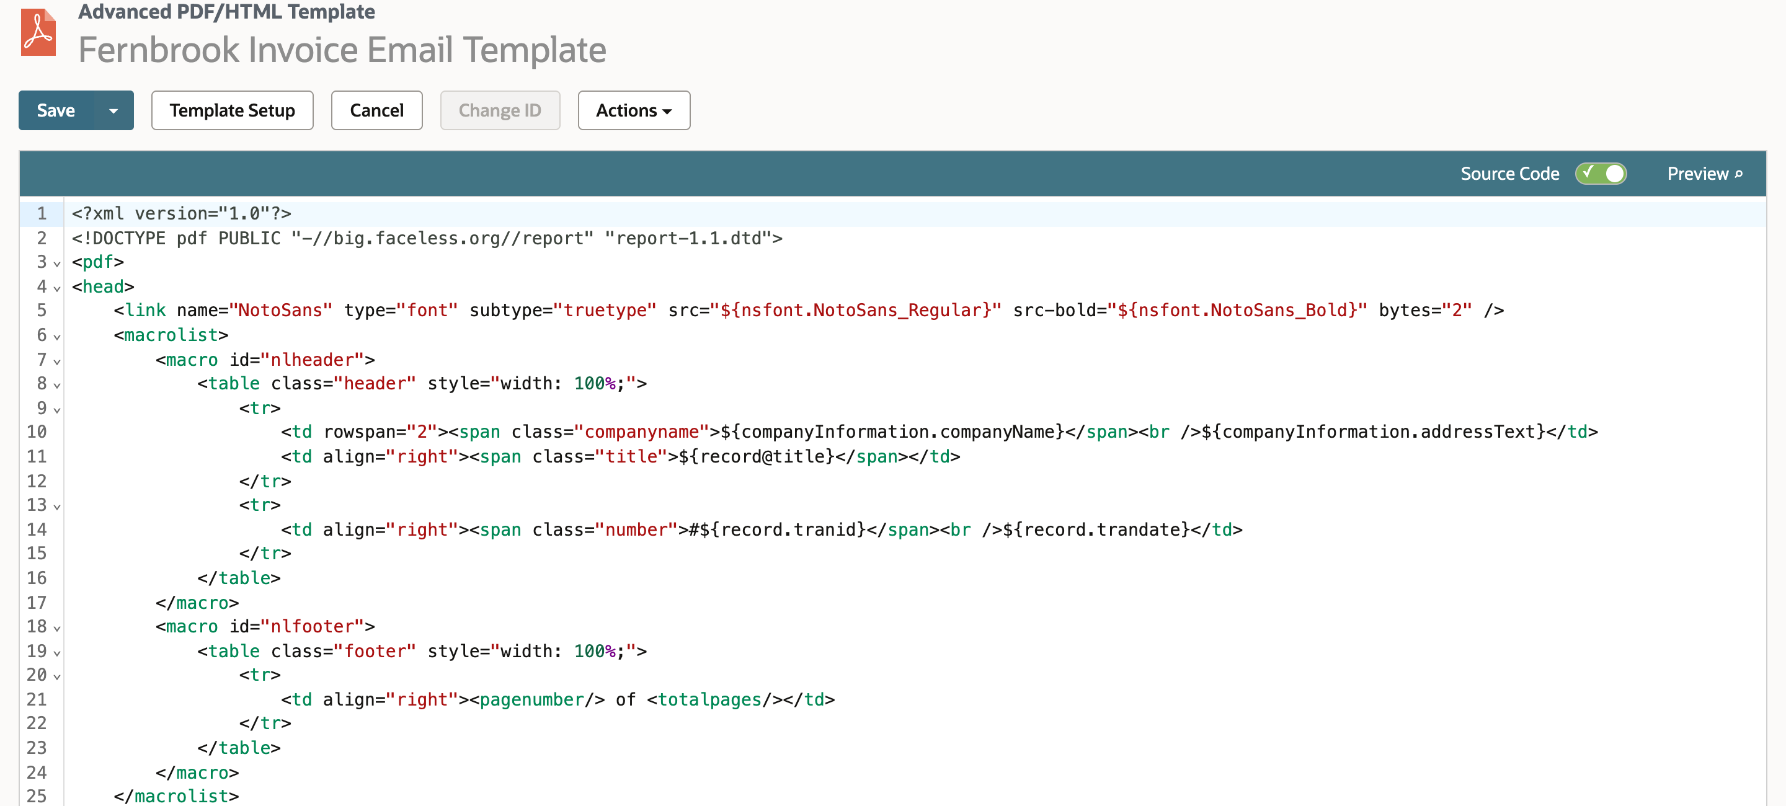1786x806 pixels.
Task: Collapse nlfooter macro on line 18
Action: tap(57, 628)
